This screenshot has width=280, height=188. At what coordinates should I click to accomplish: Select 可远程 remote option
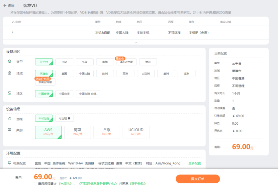click(x=65, y=118)
